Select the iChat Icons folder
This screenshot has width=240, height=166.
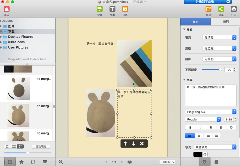coord(28,42)
